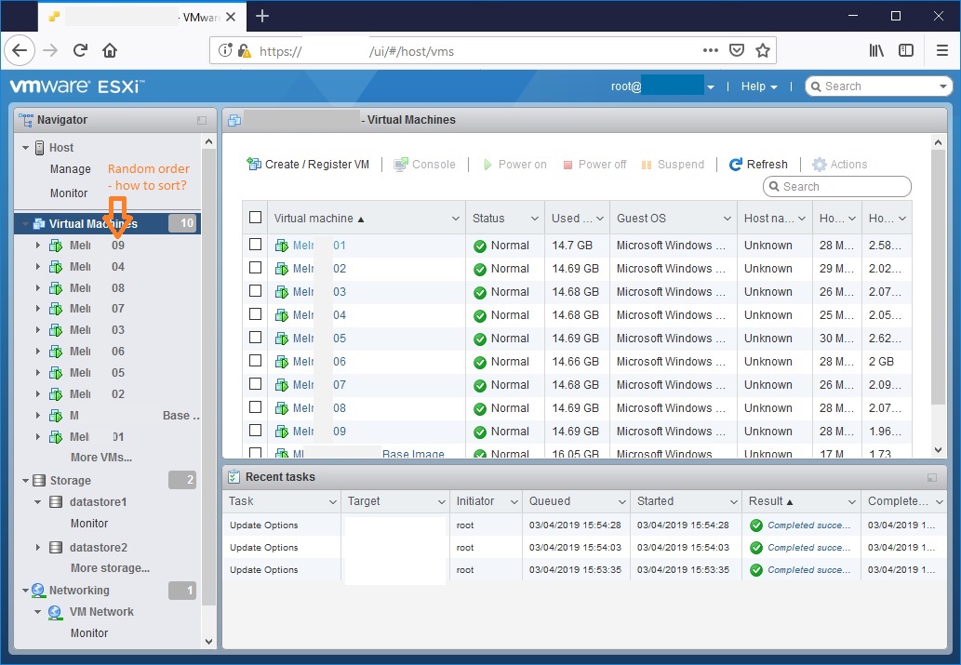Minimize the Navigator panel icon

coord(202,120)
